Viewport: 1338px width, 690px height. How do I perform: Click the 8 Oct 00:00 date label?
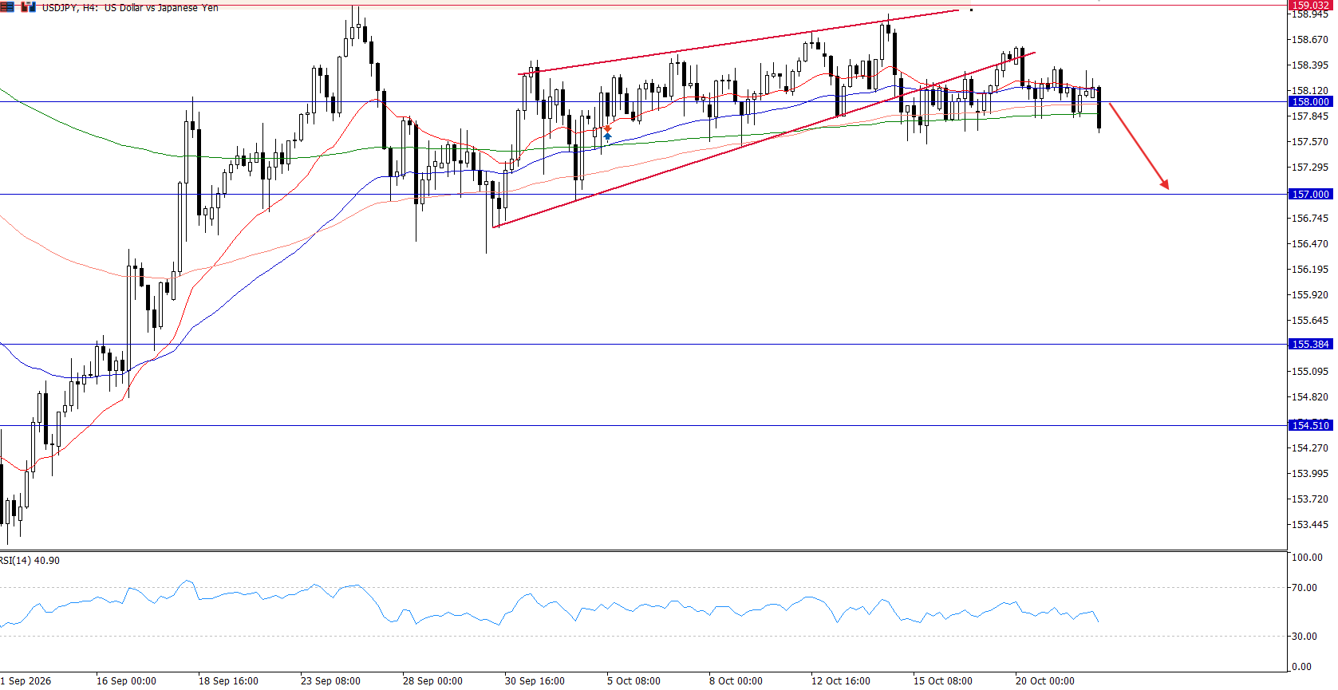point(736,680)
